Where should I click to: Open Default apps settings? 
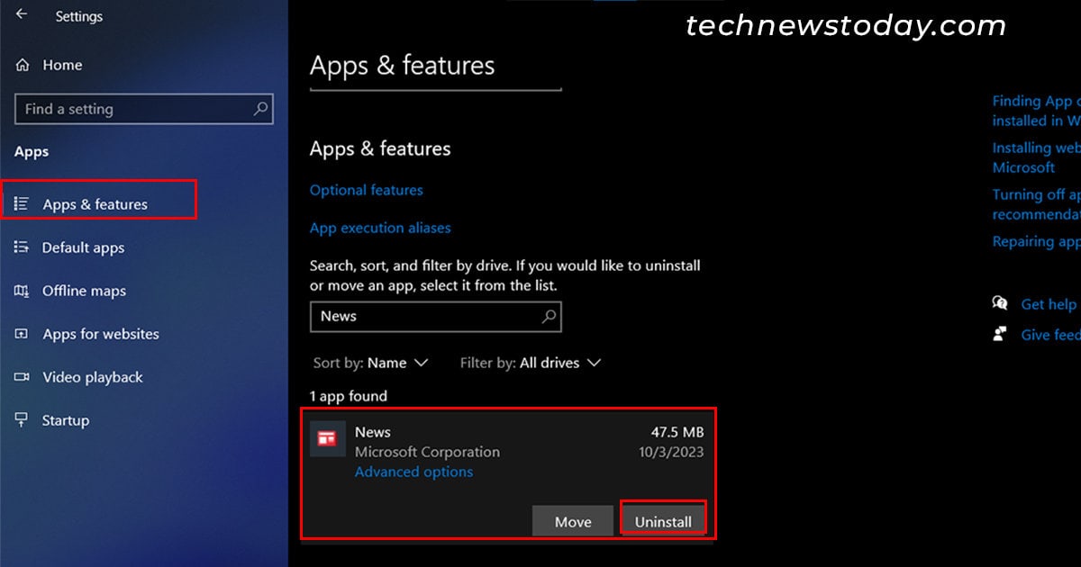[83, 247]
